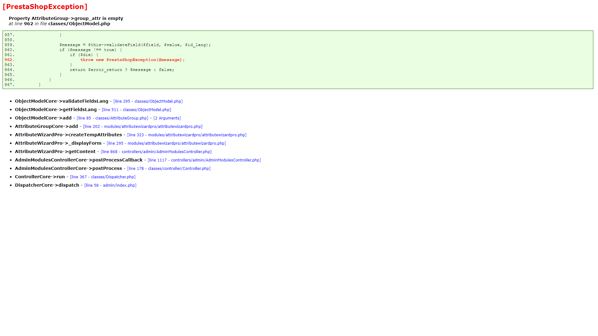The width and height of the screenshot is (598, 336).
Task: Click line 85 classes/AttributeGroup.php link
Action: [112, 118]
